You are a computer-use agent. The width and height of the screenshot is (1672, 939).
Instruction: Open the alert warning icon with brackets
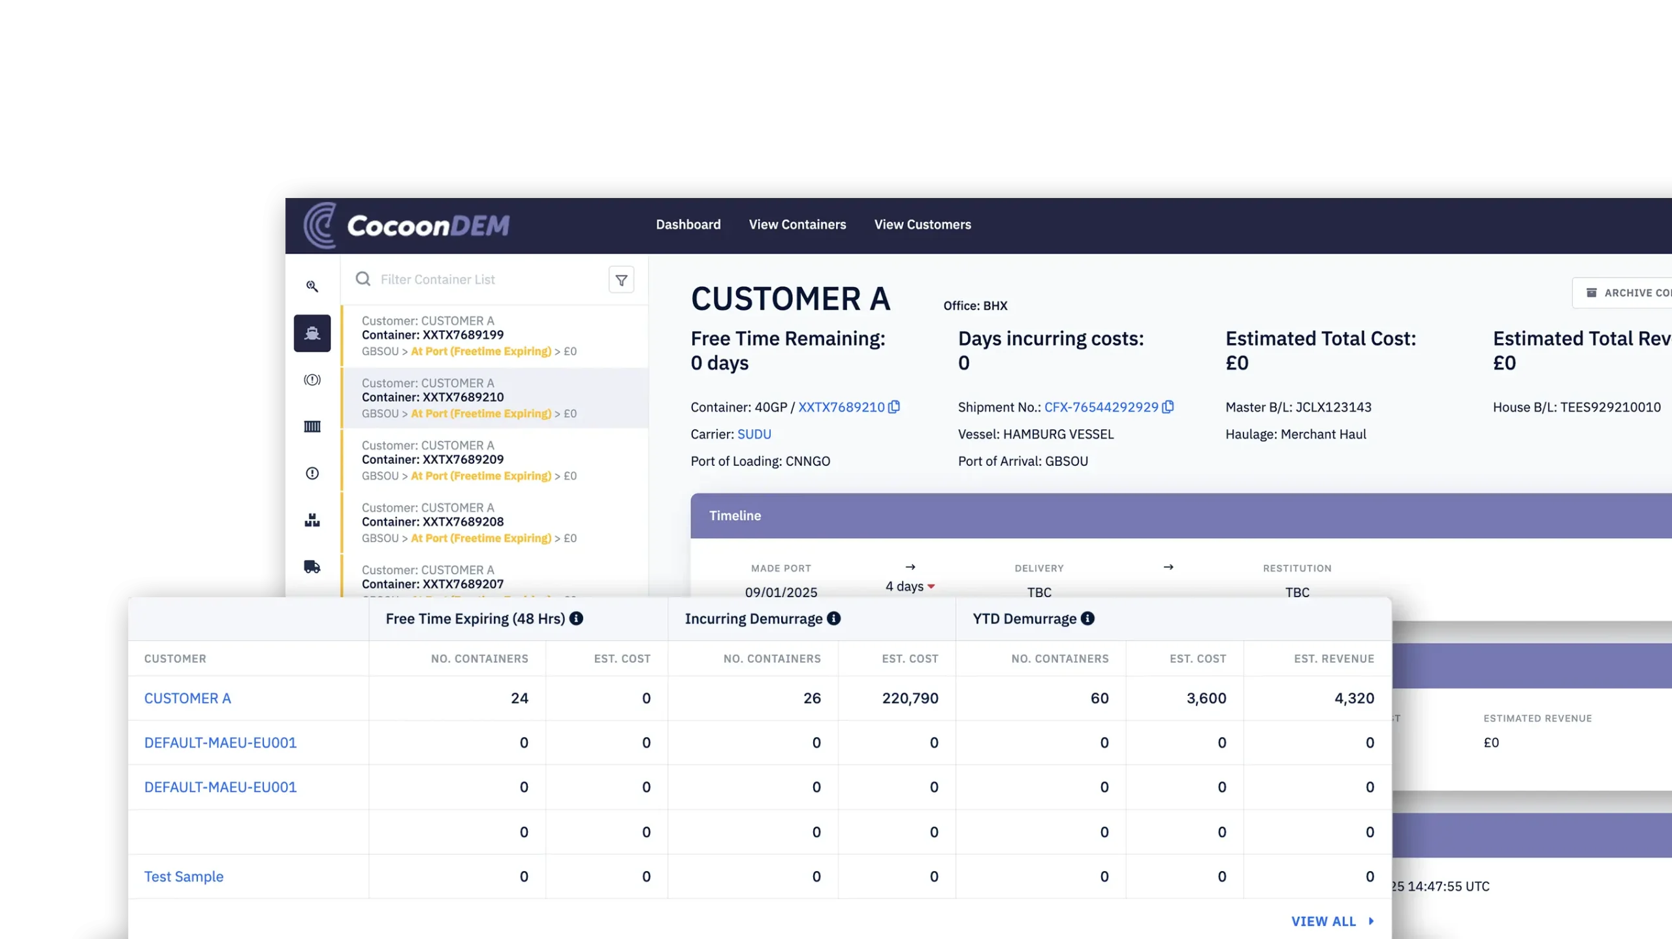[312, 380]
